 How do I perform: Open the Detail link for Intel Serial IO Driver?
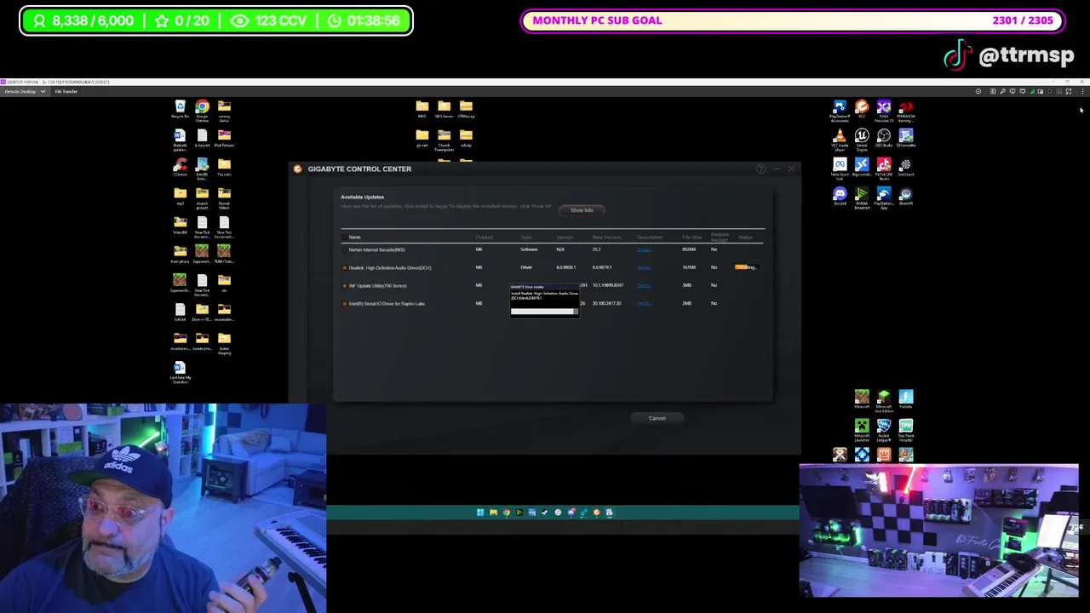coord(644,303)
